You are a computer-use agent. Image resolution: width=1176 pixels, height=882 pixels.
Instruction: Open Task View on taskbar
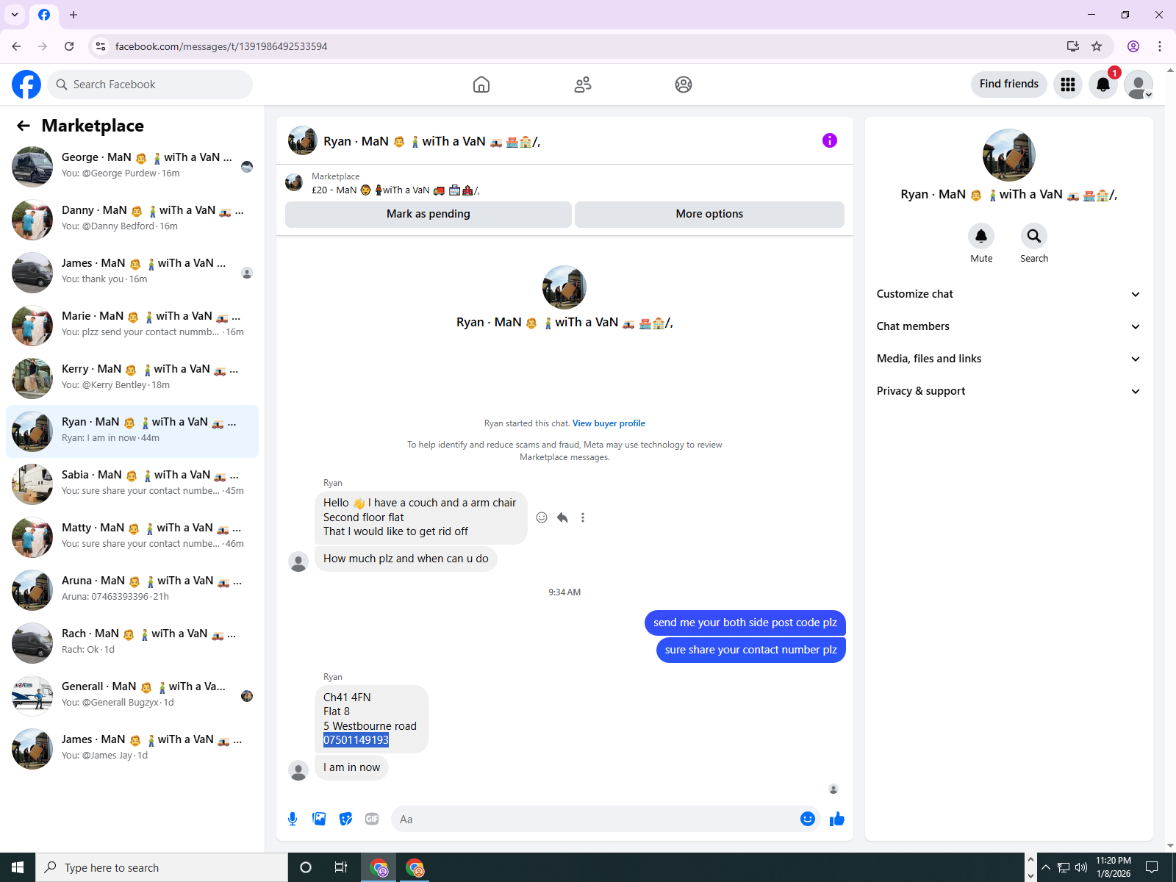click(341, 867)
